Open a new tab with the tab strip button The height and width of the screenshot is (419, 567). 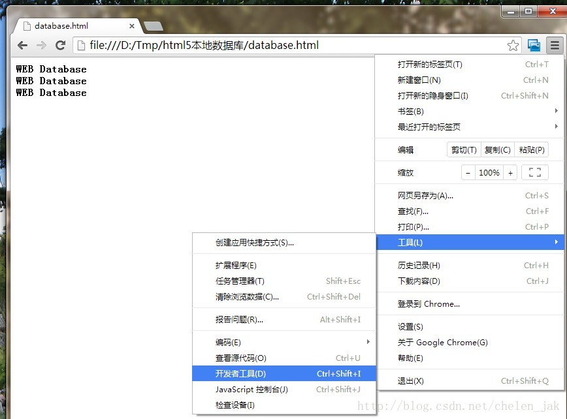click(154, 26)
